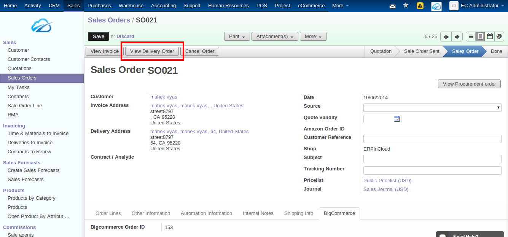This screenshot has width=508, height=237.
Task: Switch to calendar view icon
Action: pos(489,36)
